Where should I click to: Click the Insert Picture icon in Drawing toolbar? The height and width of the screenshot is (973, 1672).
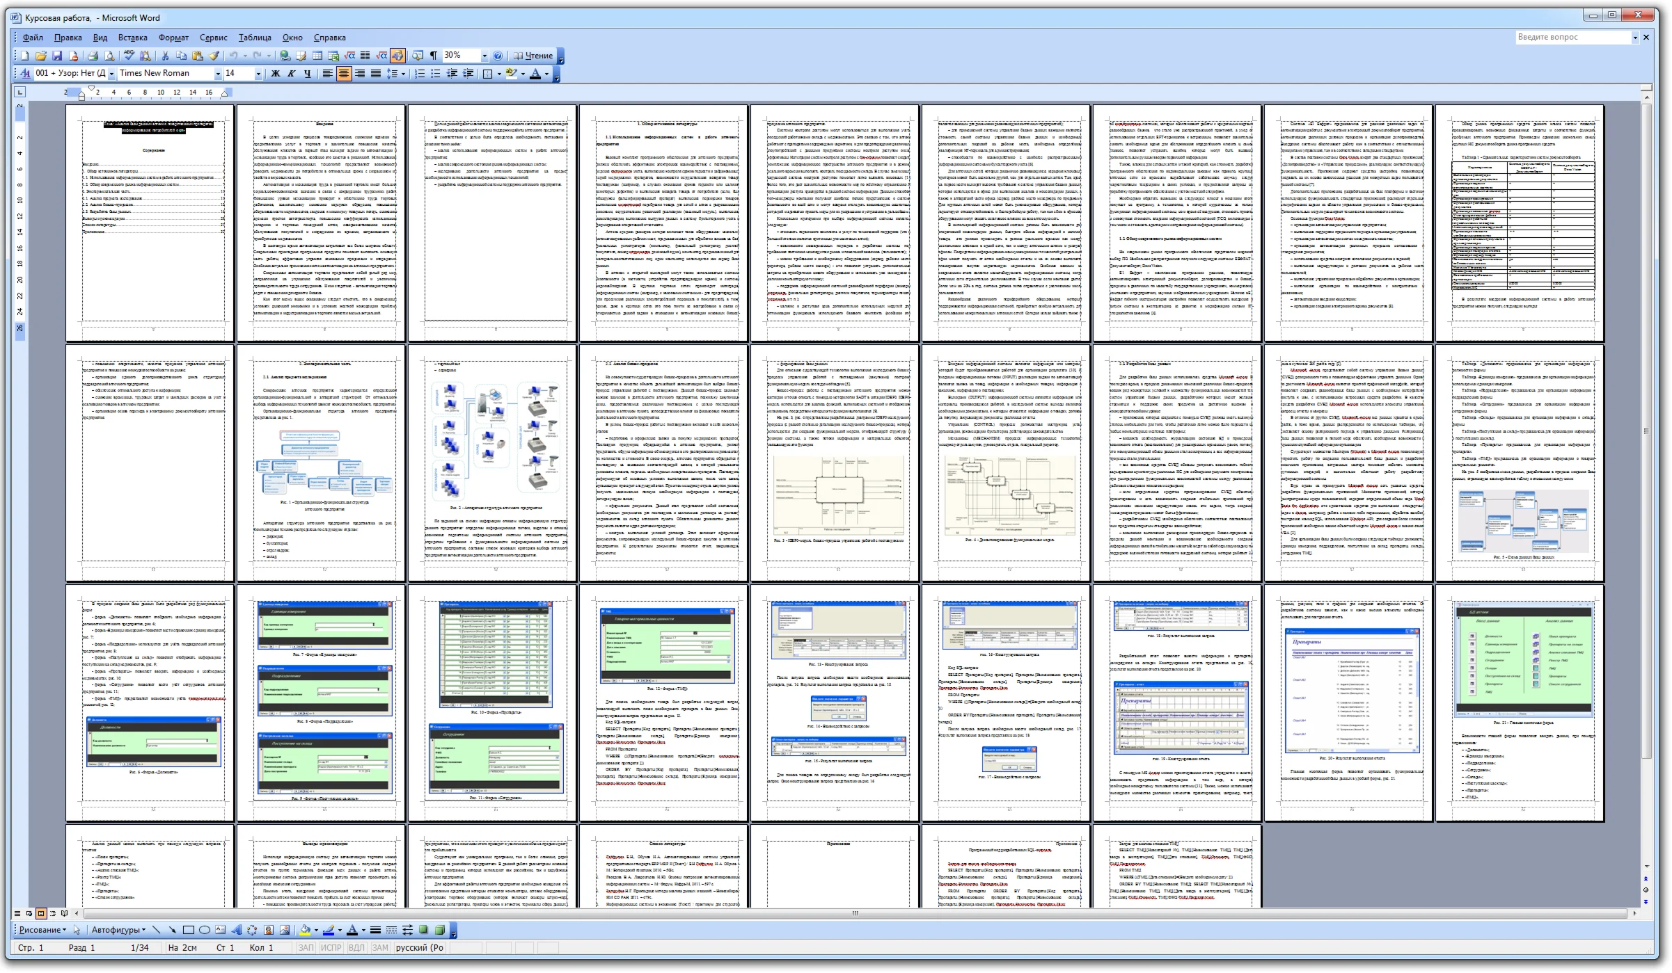pyautogui.click(x=285, y=930)
